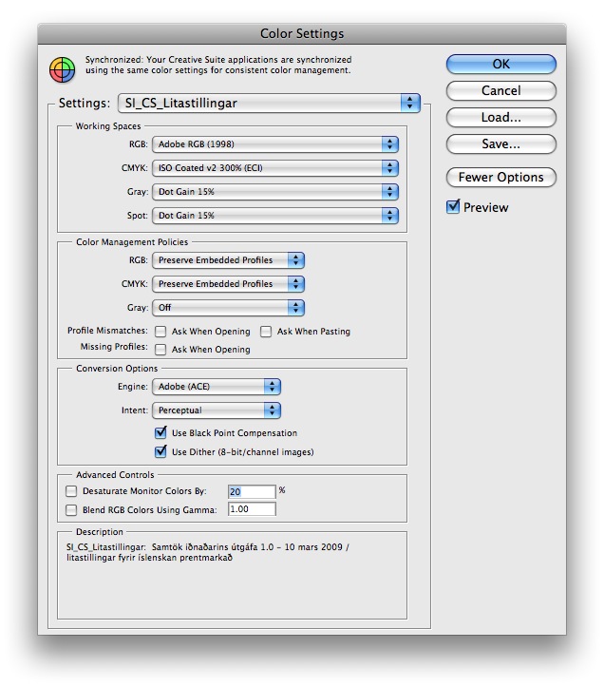
Task: Open the RGB working space dropdown
Action: click(275, 144)
